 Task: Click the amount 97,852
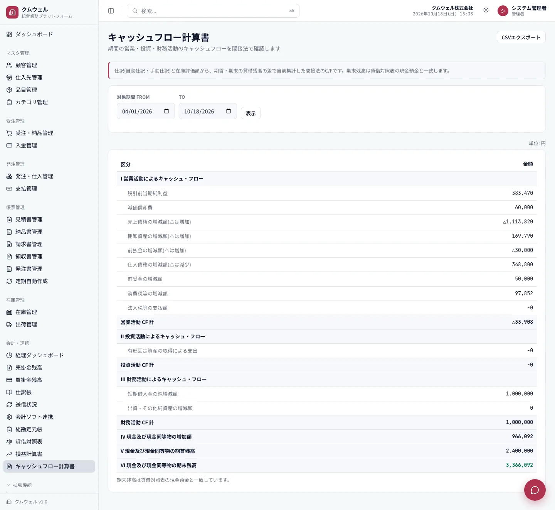[x=524, y=293]
